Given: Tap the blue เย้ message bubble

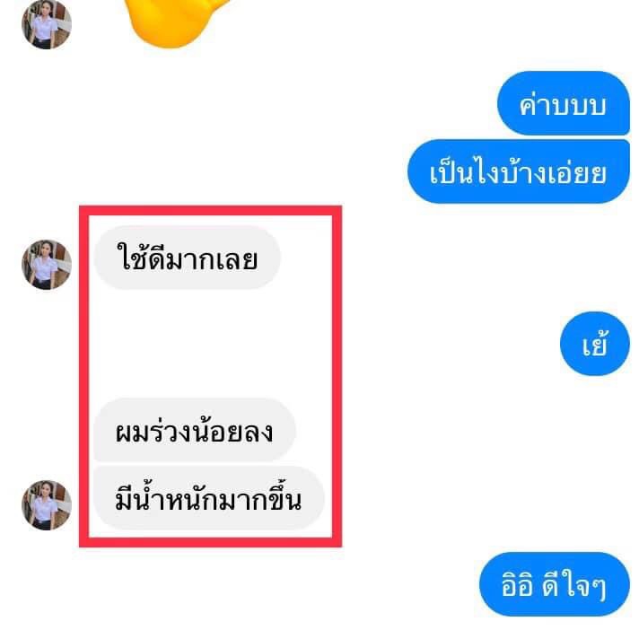Looking at the screenshot, I should (595, 344).
